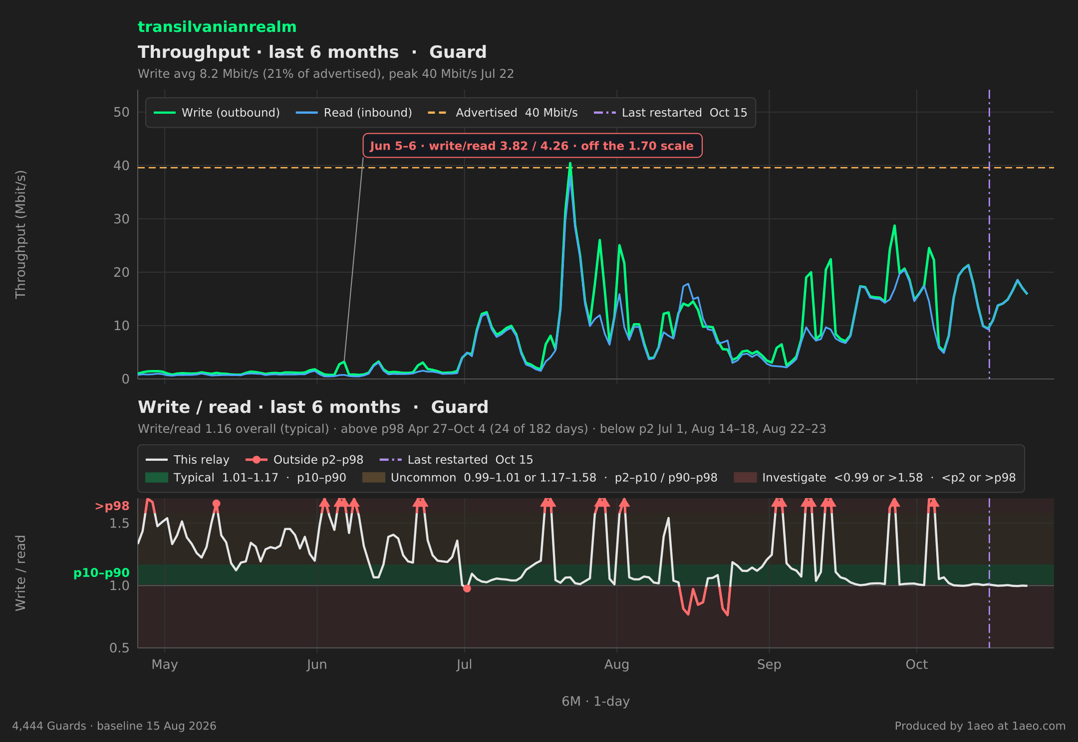Click the Jun 5-6 off-scale annotation box
Screen dimensions: 1078x742
[x=532, y=146]
